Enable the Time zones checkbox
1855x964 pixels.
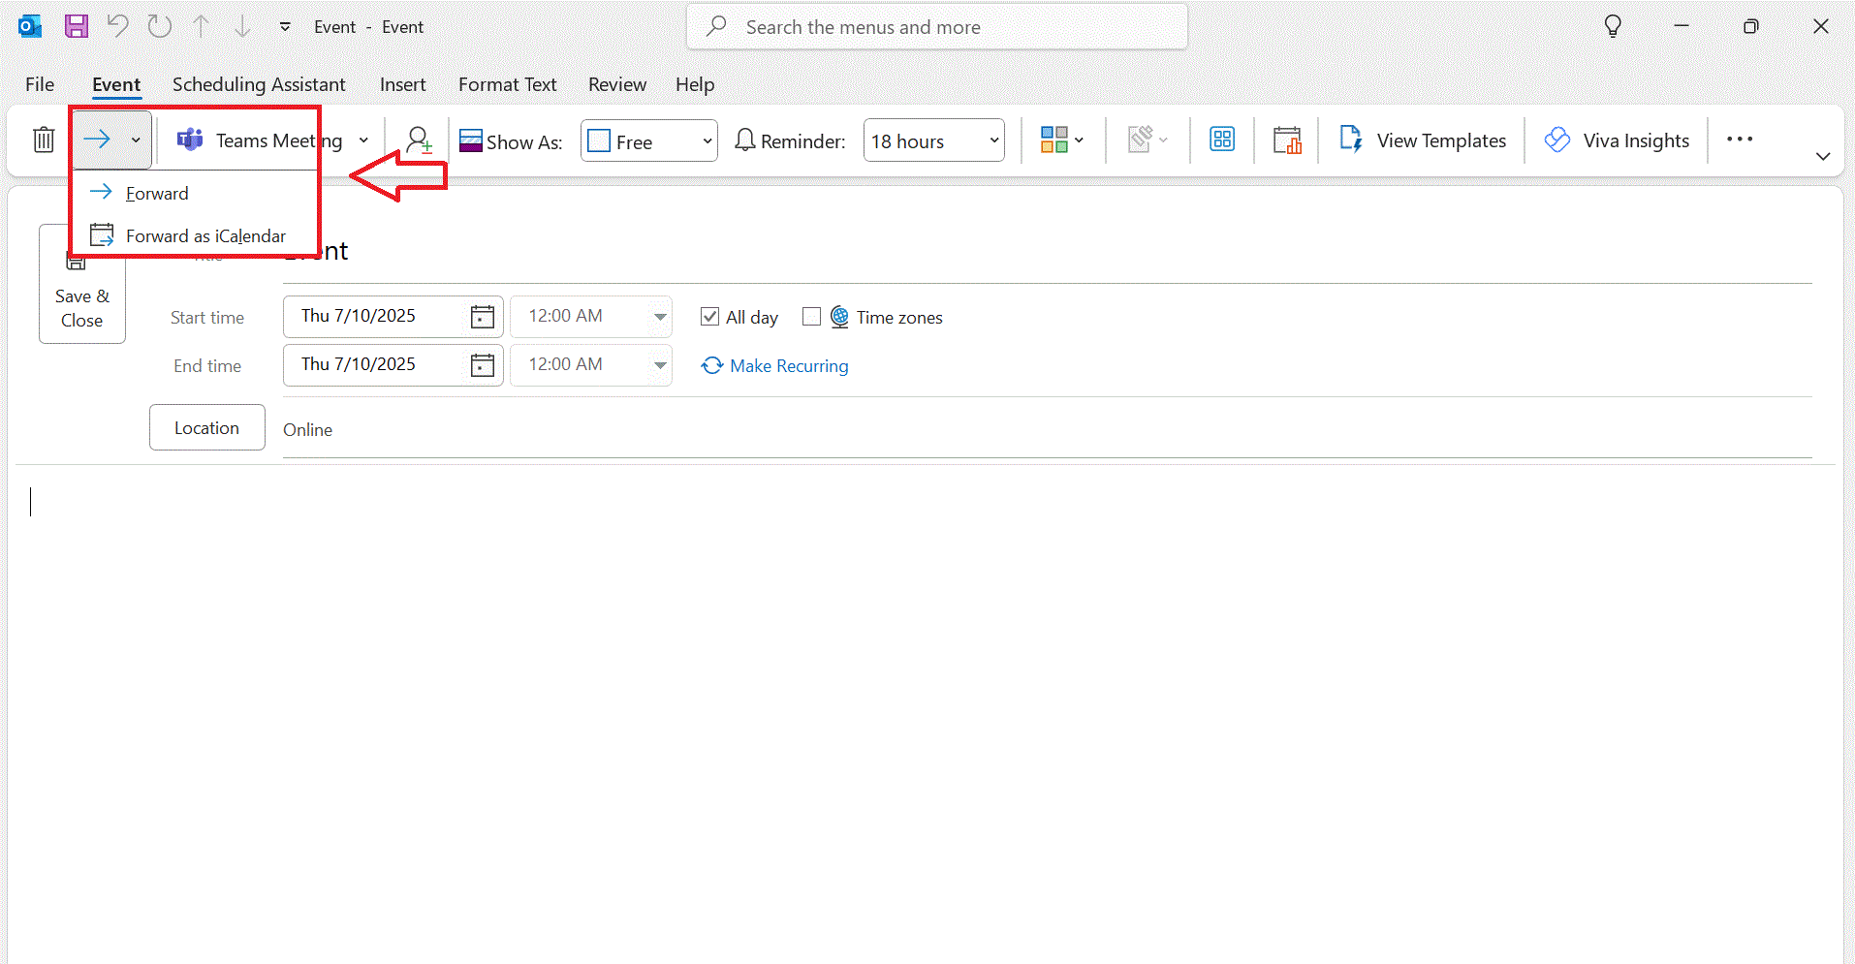811,316
